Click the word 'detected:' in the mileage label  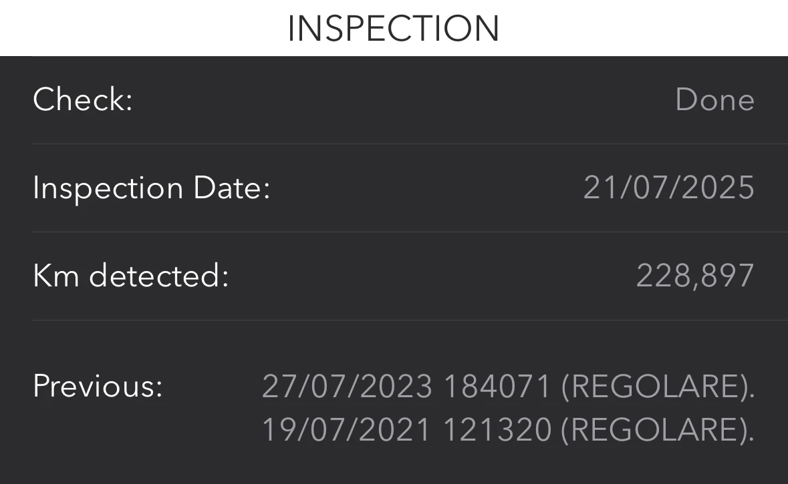(158, 276)
